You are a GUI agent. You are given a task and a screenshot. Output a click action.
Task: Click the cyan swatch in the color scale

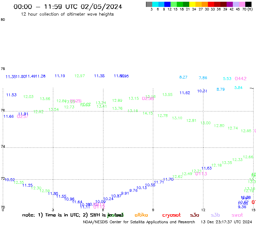click(x=155, y=4)
